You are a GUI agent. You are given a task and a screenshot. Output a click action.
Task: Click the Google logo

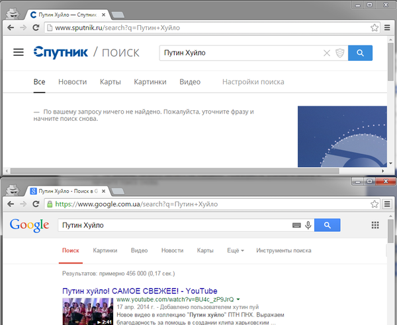pyautogui.click(x=29, y=225)
